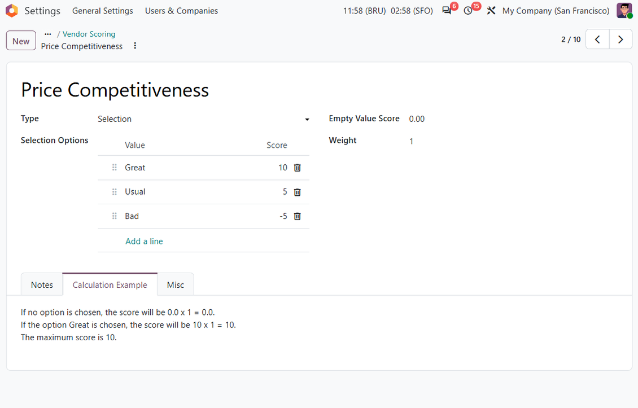Open the activities clock icon

coord(468,11)
